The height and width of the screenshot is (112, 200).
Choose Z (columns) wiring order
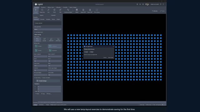(55, 50)
